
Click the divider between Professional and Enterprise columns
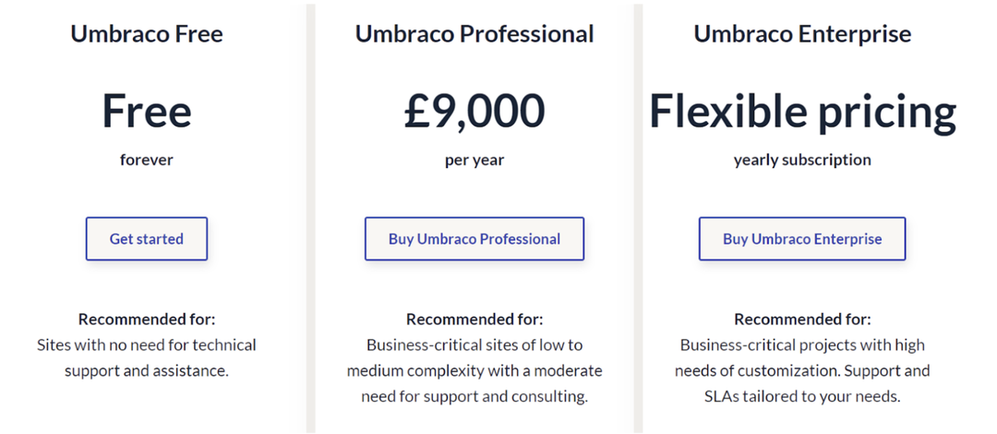pyautogui.click(x=638, y=217)
